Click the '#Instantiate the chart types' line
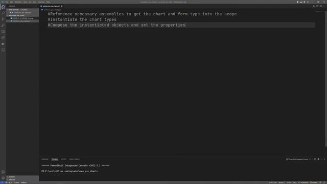This screenshot has width=327, height=184. point(82,19)
